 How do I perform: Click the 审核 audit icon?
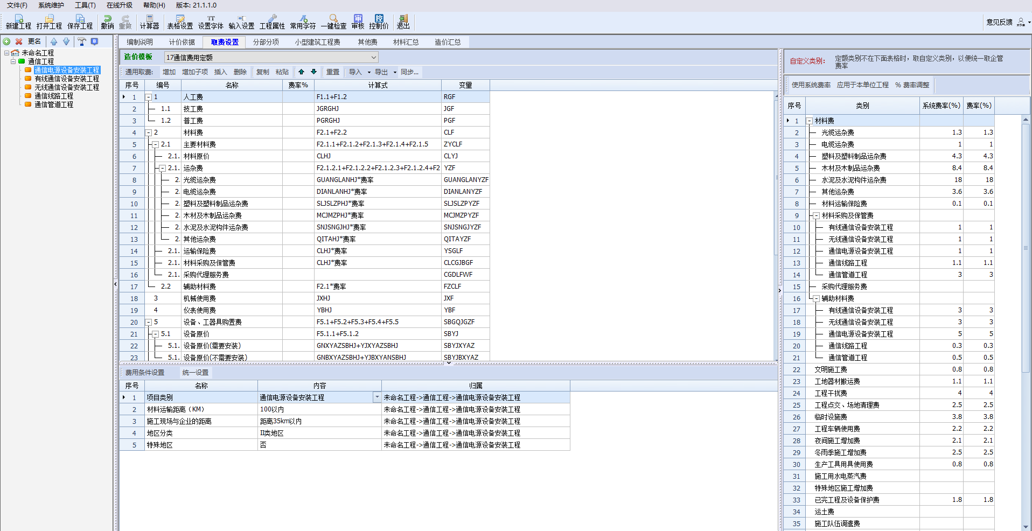click(358, 22)
